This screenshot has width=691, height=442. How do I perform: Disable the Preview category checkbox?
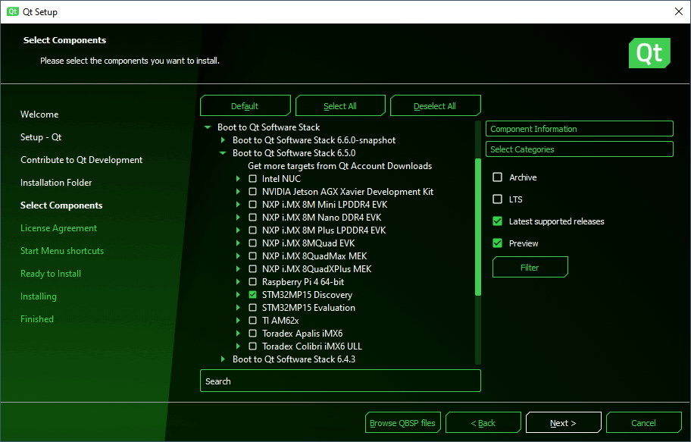pos(498,243)
